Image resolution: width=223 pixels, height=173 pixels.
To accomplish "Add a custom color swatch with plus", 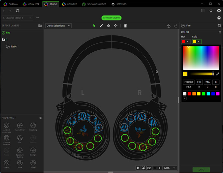I will [x=184, y=98].
